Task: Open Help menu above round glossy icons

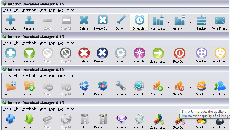Action: [52, 43]
